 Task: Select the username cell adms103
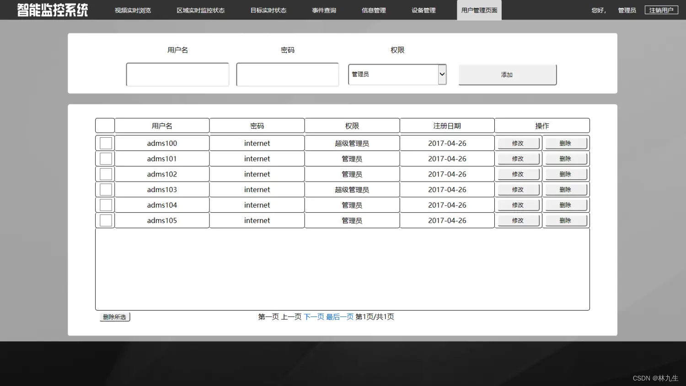click(x=162, y=189)
